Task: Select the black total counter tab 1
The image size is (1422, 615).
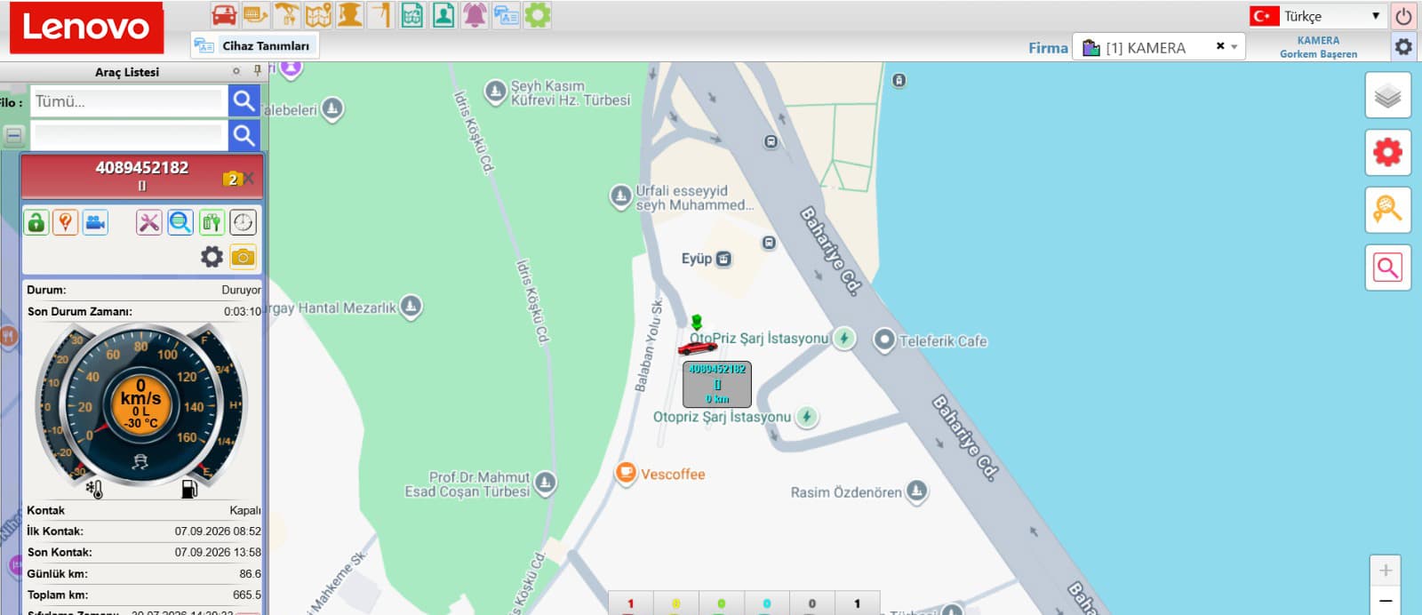Action: pyautogui.click(x=858, y=603)
